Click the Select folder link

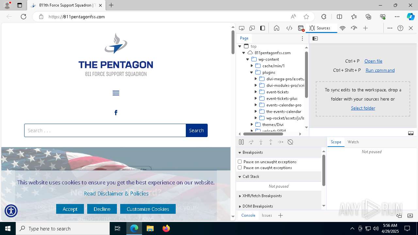363,108
